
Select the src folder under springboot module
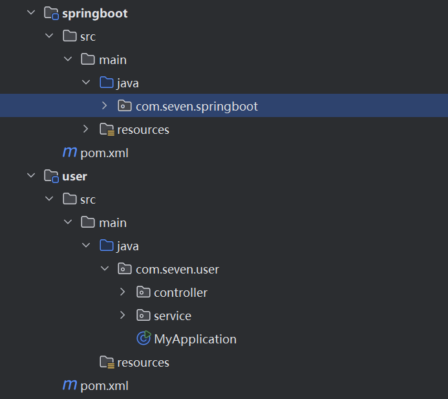pyautogui.click(x=87, y=36)
